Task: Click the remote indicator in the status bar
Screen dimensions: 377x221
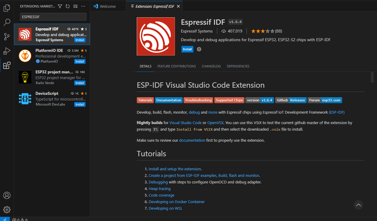Action: click(x=5, y=219)
